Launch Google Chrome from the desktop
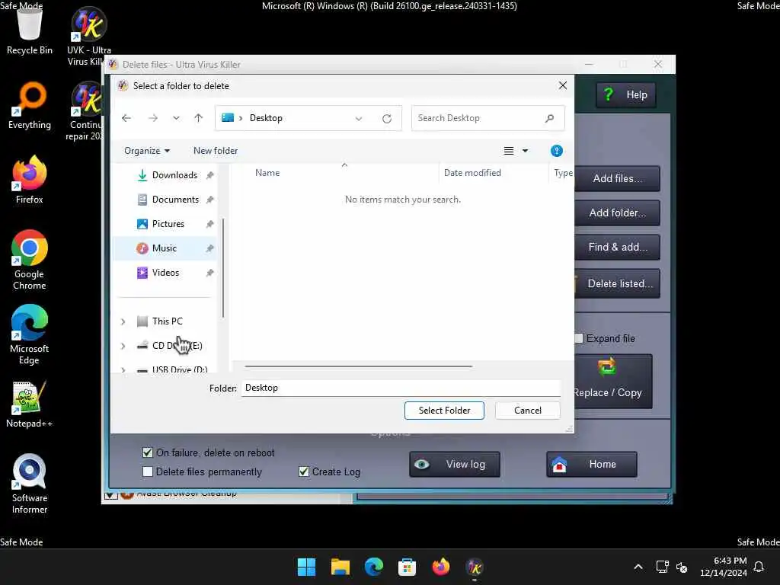This screenshot has width=780, height=585. [x=30, y=260]
